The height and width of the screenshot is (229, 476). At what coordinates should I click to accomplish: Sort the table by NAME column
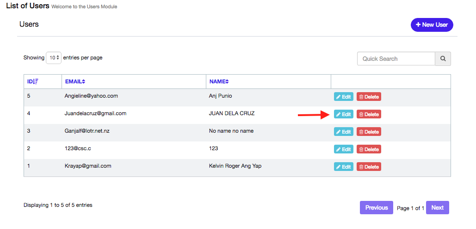(219, 82)
